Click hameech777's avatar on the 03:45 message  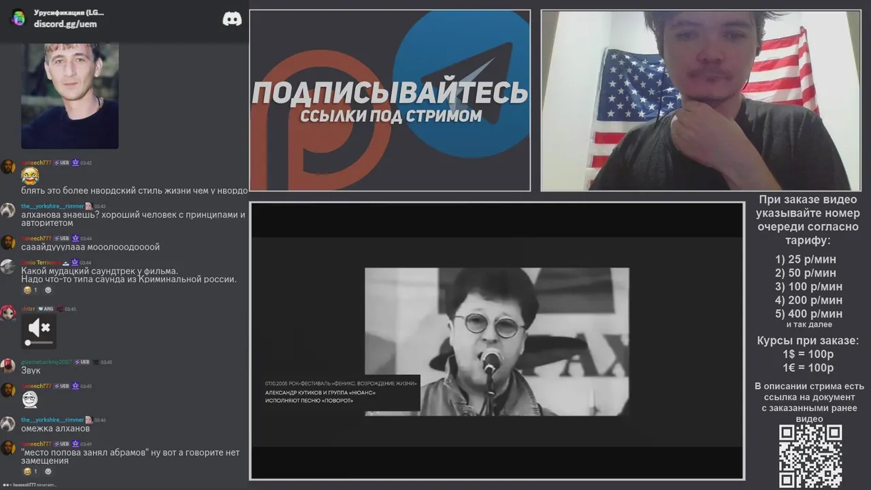8,389
